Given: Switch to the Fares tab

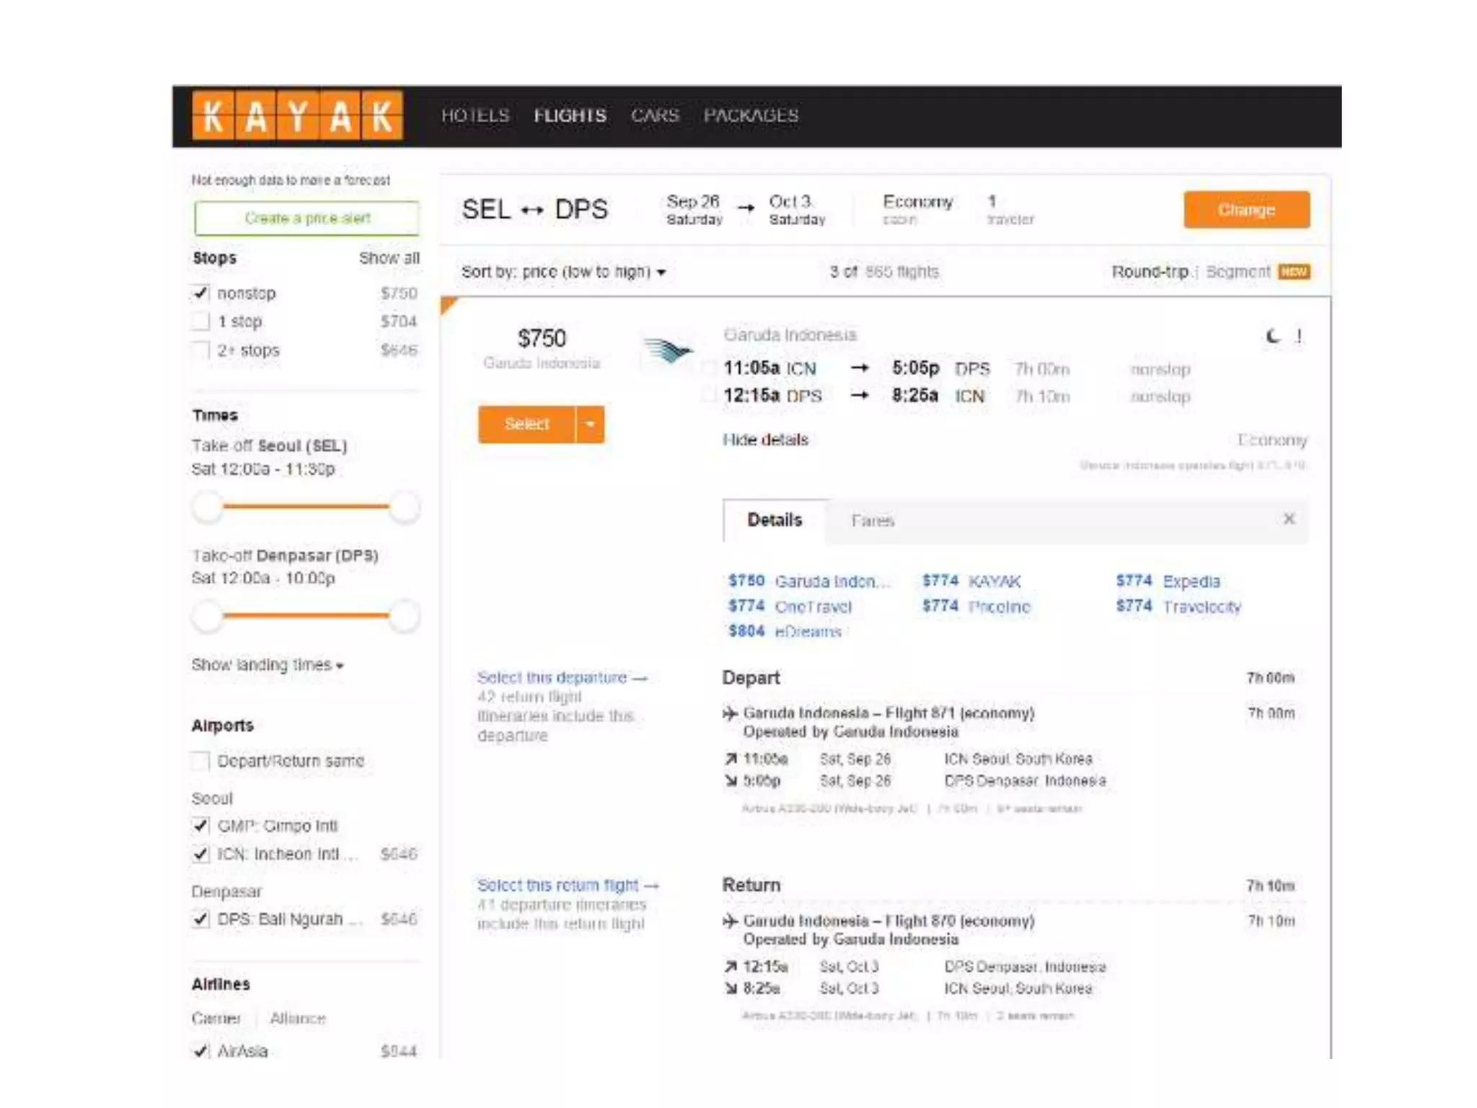Looking at the screenshot, I should [x=873, y=521].
